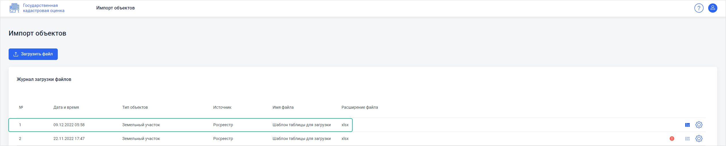Click the cadastral valuation building logo
Image resolution: width=726 pixels, height=146 pixels.
14,8
